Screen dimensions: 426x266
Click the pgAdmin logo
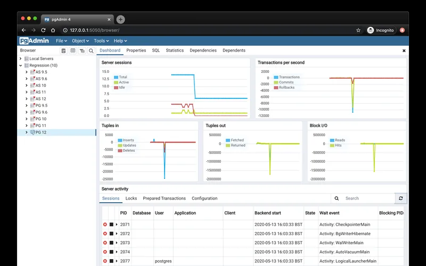[34, 41]
